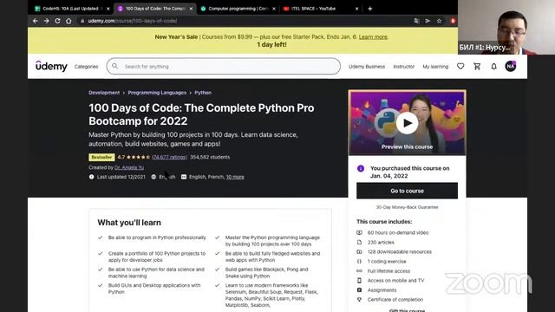Viewport: 555px width, 312px height.
Task: Close the 100 Days of Code tab
Action: pyautogui.click(x=191, y=9)
